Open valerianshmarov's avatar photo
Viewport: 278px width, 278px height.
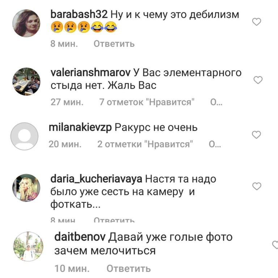26,81
